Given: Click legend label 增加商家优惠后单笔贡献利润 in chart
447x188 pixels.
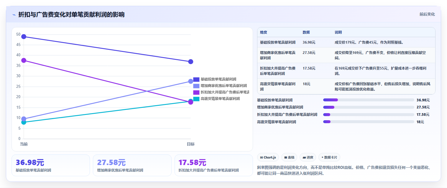Looking at the screenshot, I should pos(224,86).
